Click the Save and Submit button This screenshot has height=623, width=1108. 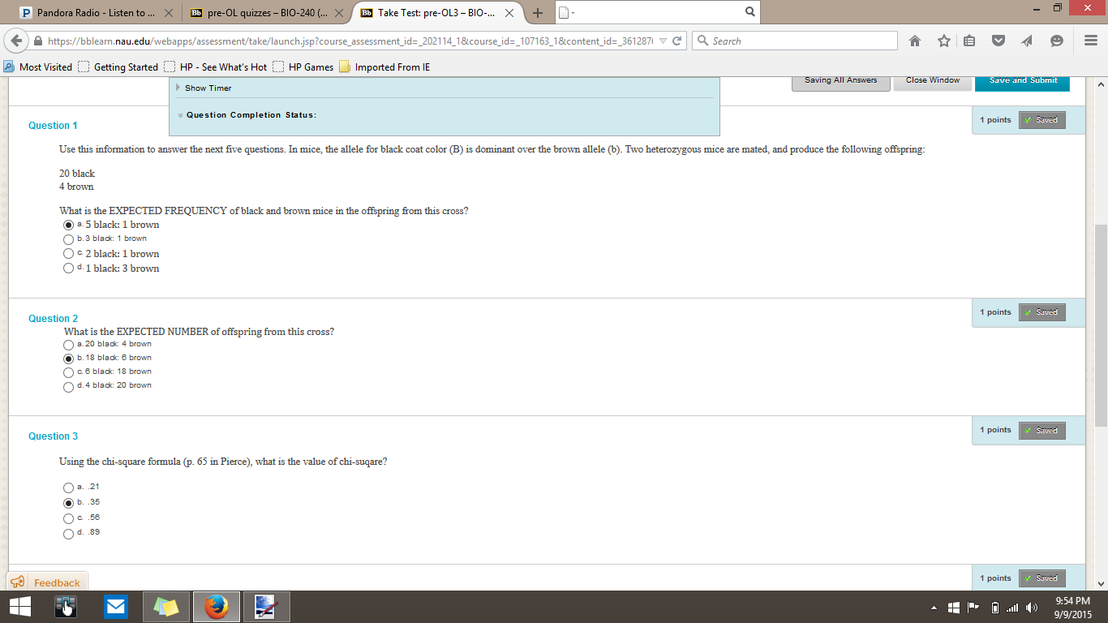(x=1022, y=81)
